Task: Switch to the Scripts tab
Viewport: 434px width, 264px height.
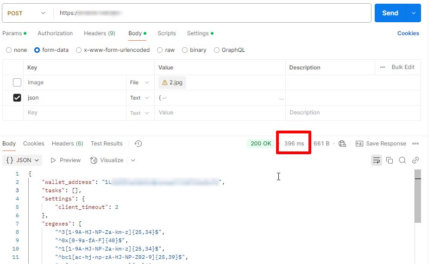Action: pos(167,33)
